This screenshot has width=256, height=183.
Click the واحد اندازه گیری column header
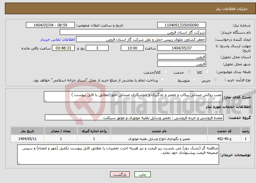click(94, 131)
